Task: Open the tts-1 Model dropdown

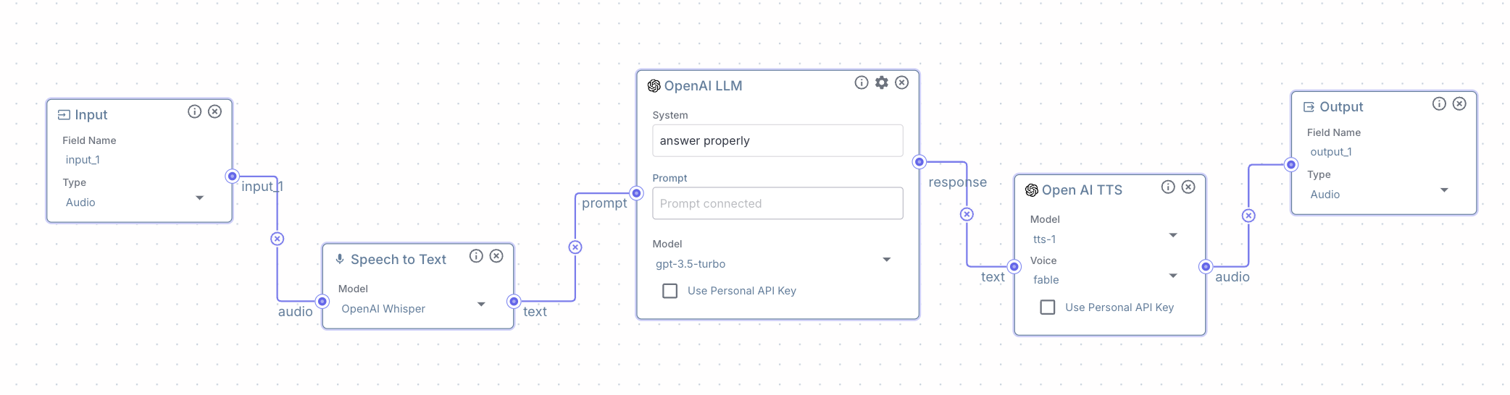Action: coord(1106,239)
